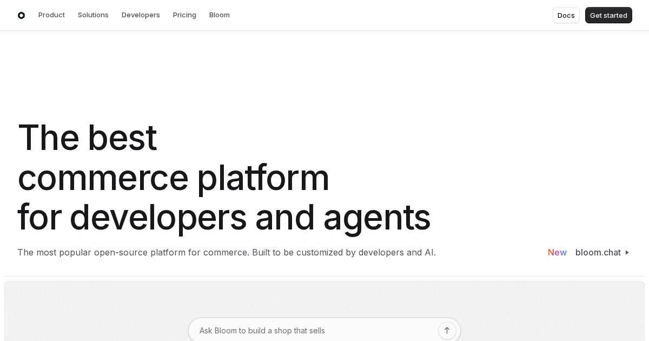The image size is (649, 341).
Task: Click the subtitle about open-source platform
Action: coord(227,253)
